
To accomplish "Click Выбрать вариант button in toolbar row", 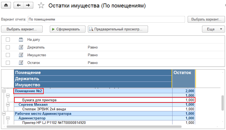I will pyautogui.click(x=22, y=29).
